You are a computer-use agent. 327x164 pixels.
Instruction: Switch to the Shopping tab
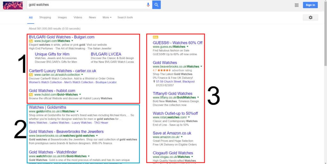click(45, 18)
